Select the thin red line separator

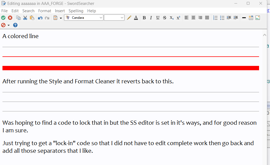click(x=131, y=57)
